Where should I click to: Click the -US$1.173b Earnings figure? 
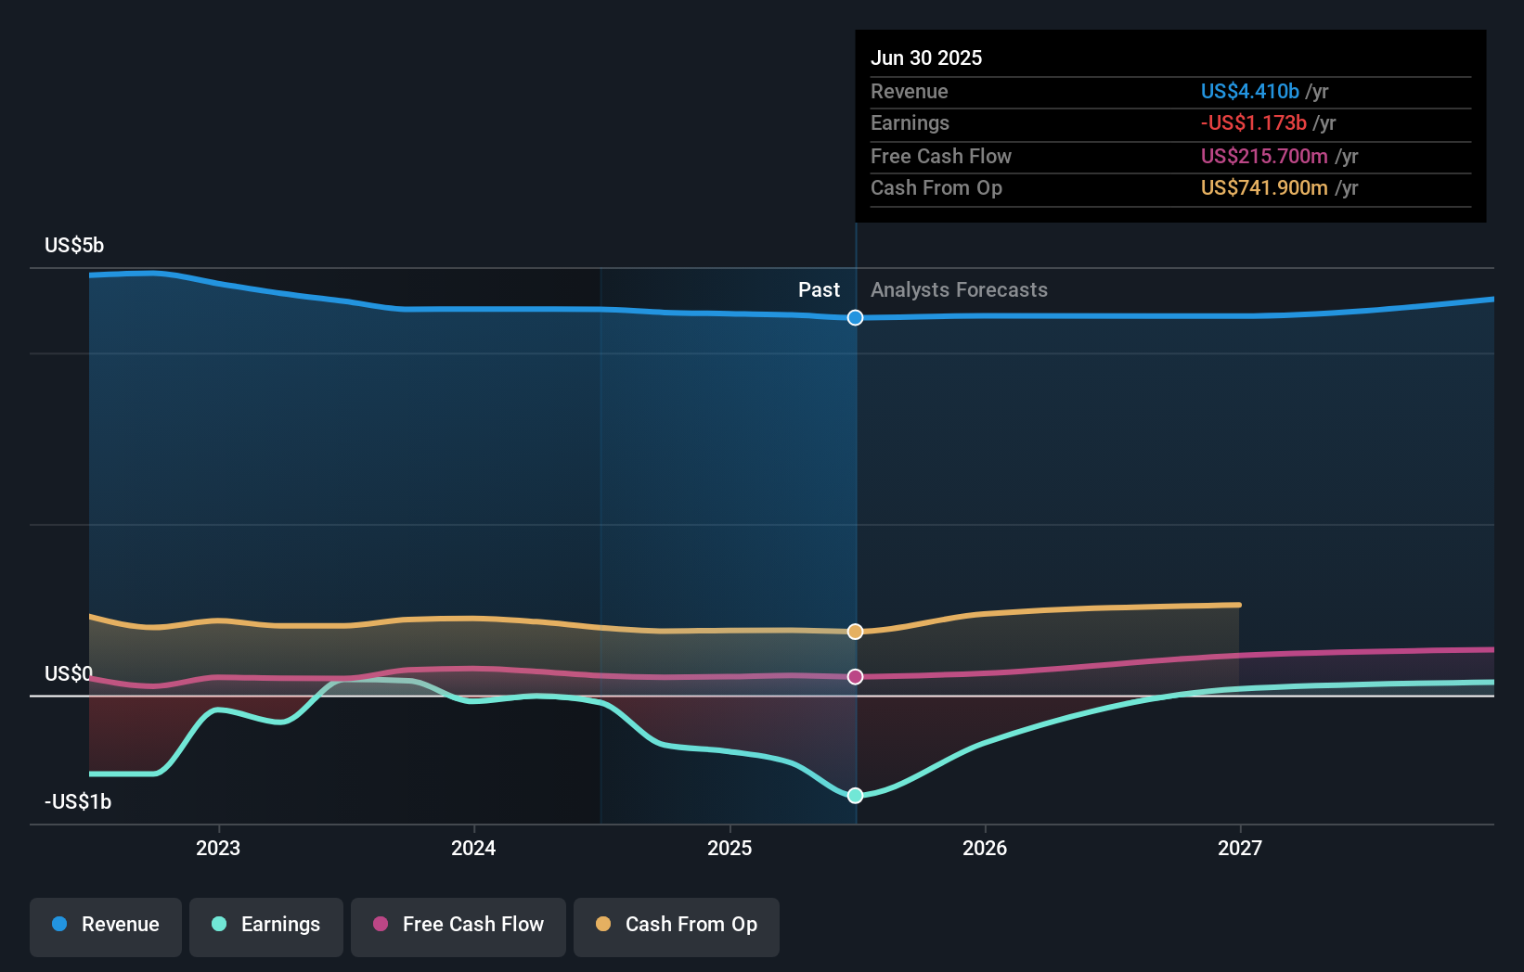(1253, 122)
